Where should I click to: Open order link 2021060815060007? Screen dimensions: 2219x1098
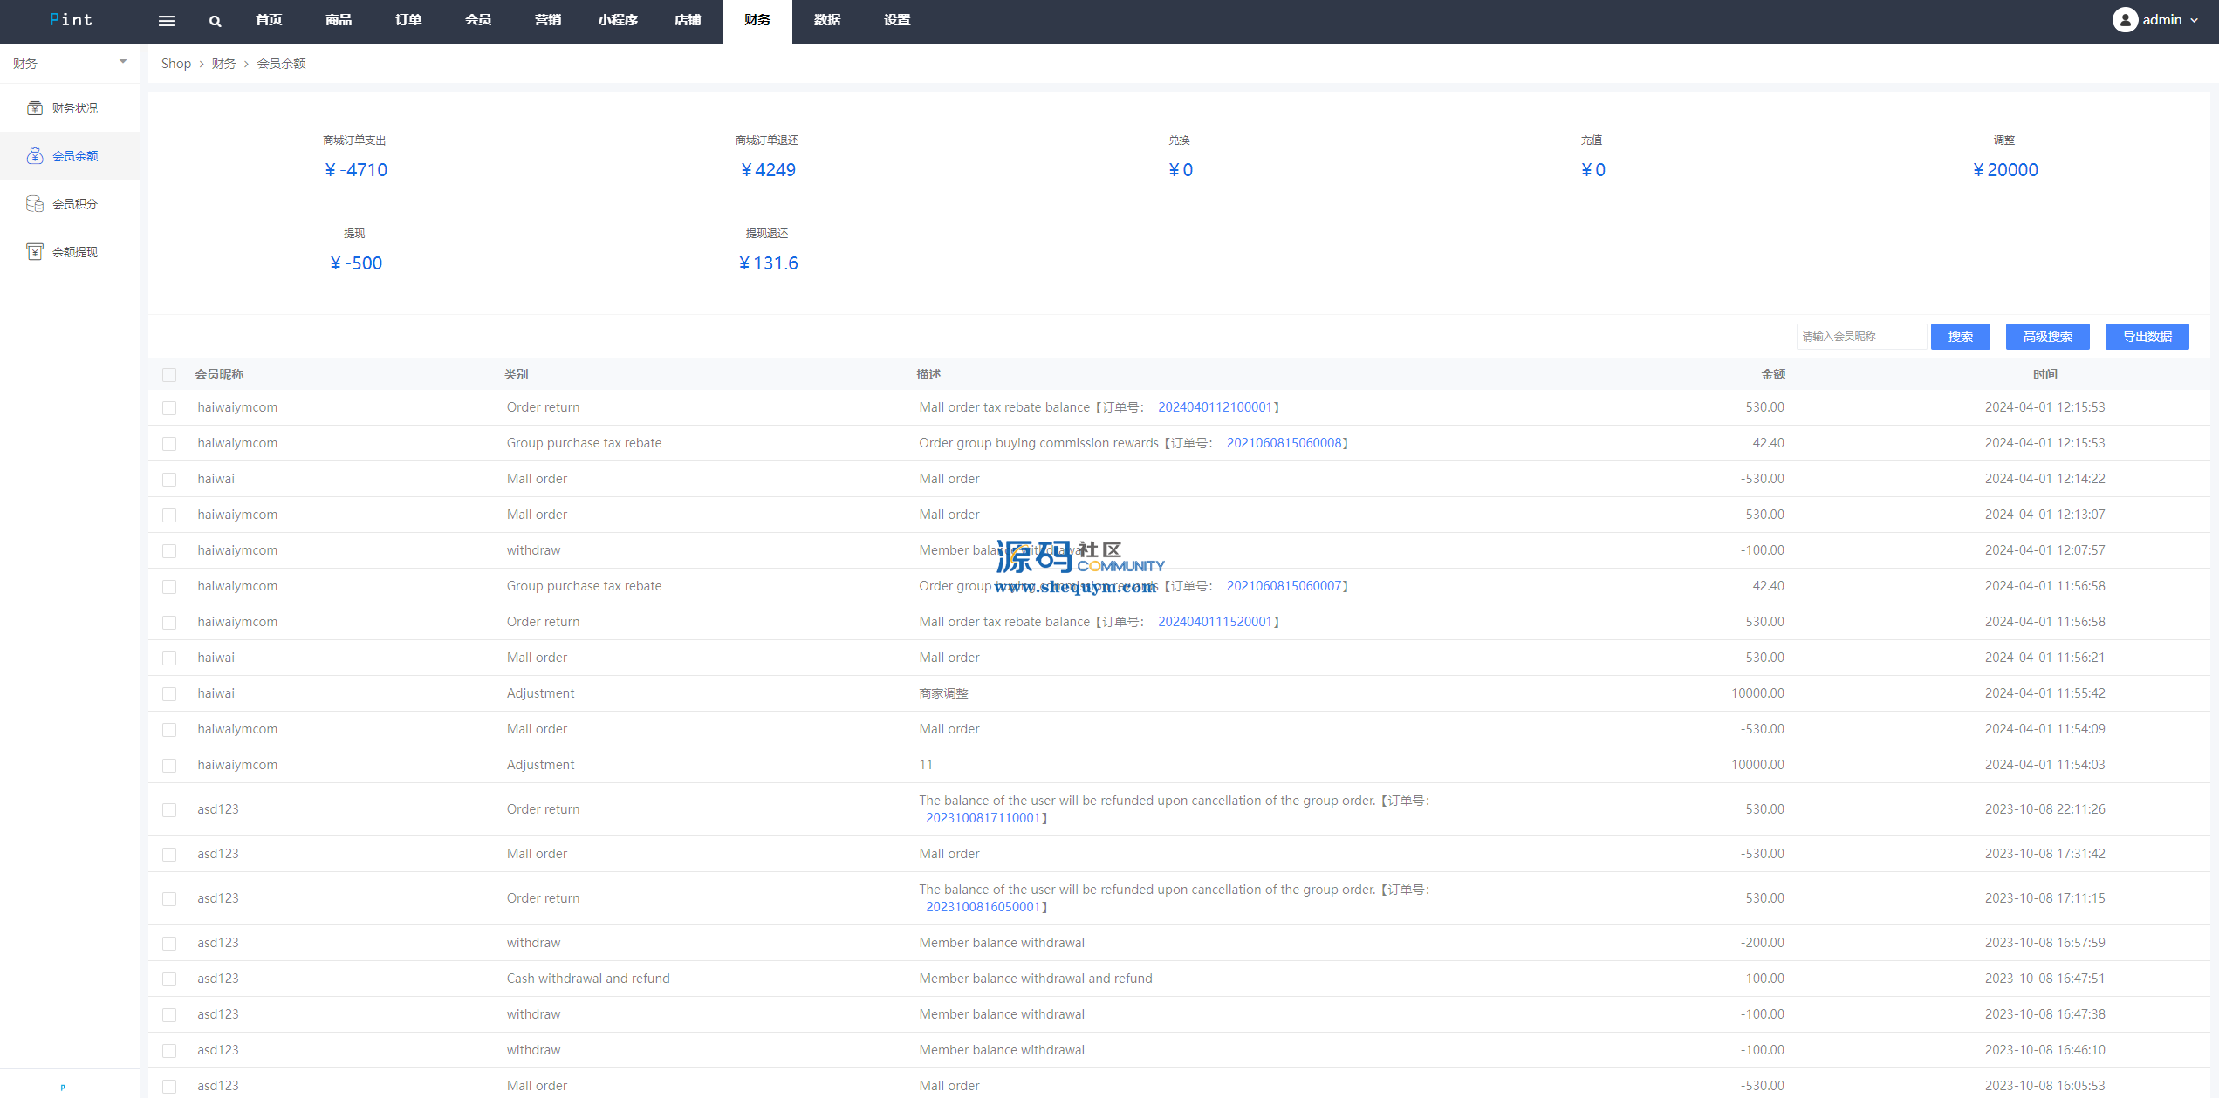[1284, 586]
